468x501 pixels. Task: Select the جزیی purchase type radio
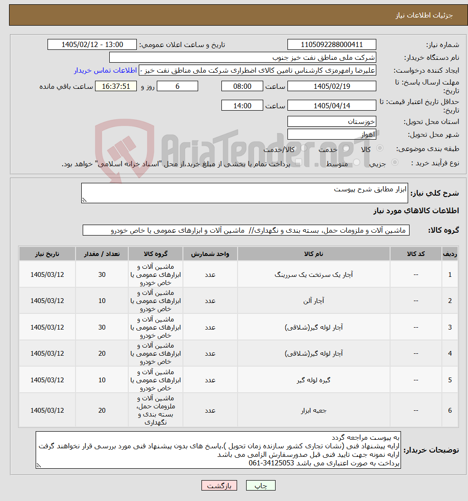[x=395, y=162]
